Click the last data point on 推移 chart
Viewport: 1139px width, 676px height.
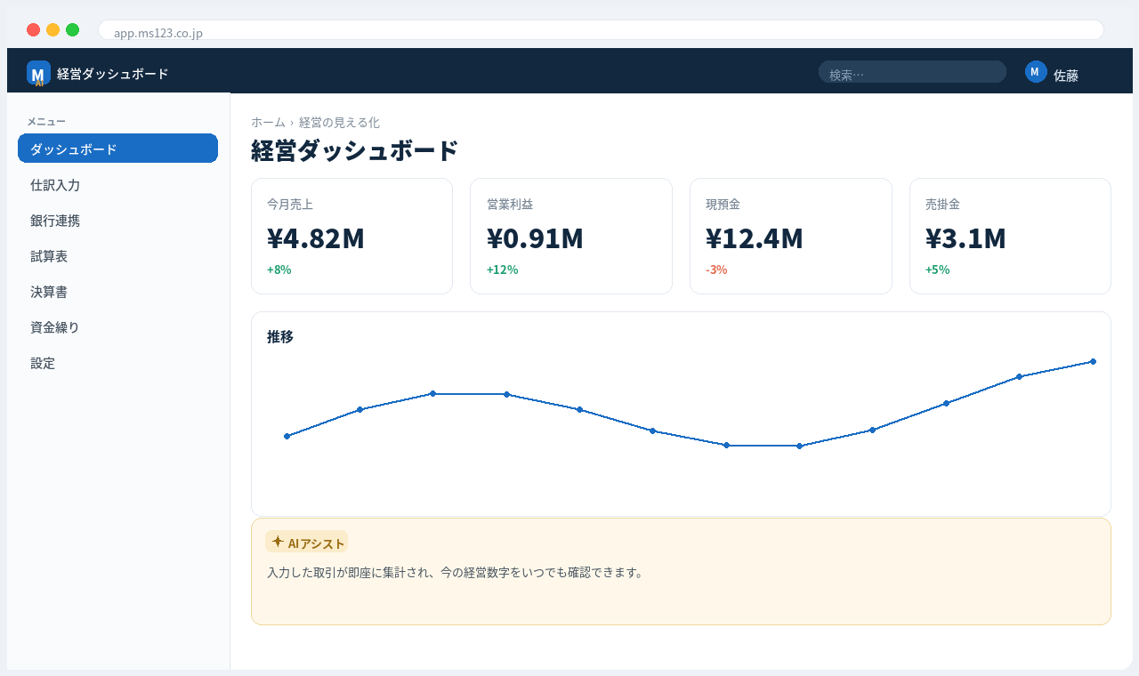coord(1093,361)
